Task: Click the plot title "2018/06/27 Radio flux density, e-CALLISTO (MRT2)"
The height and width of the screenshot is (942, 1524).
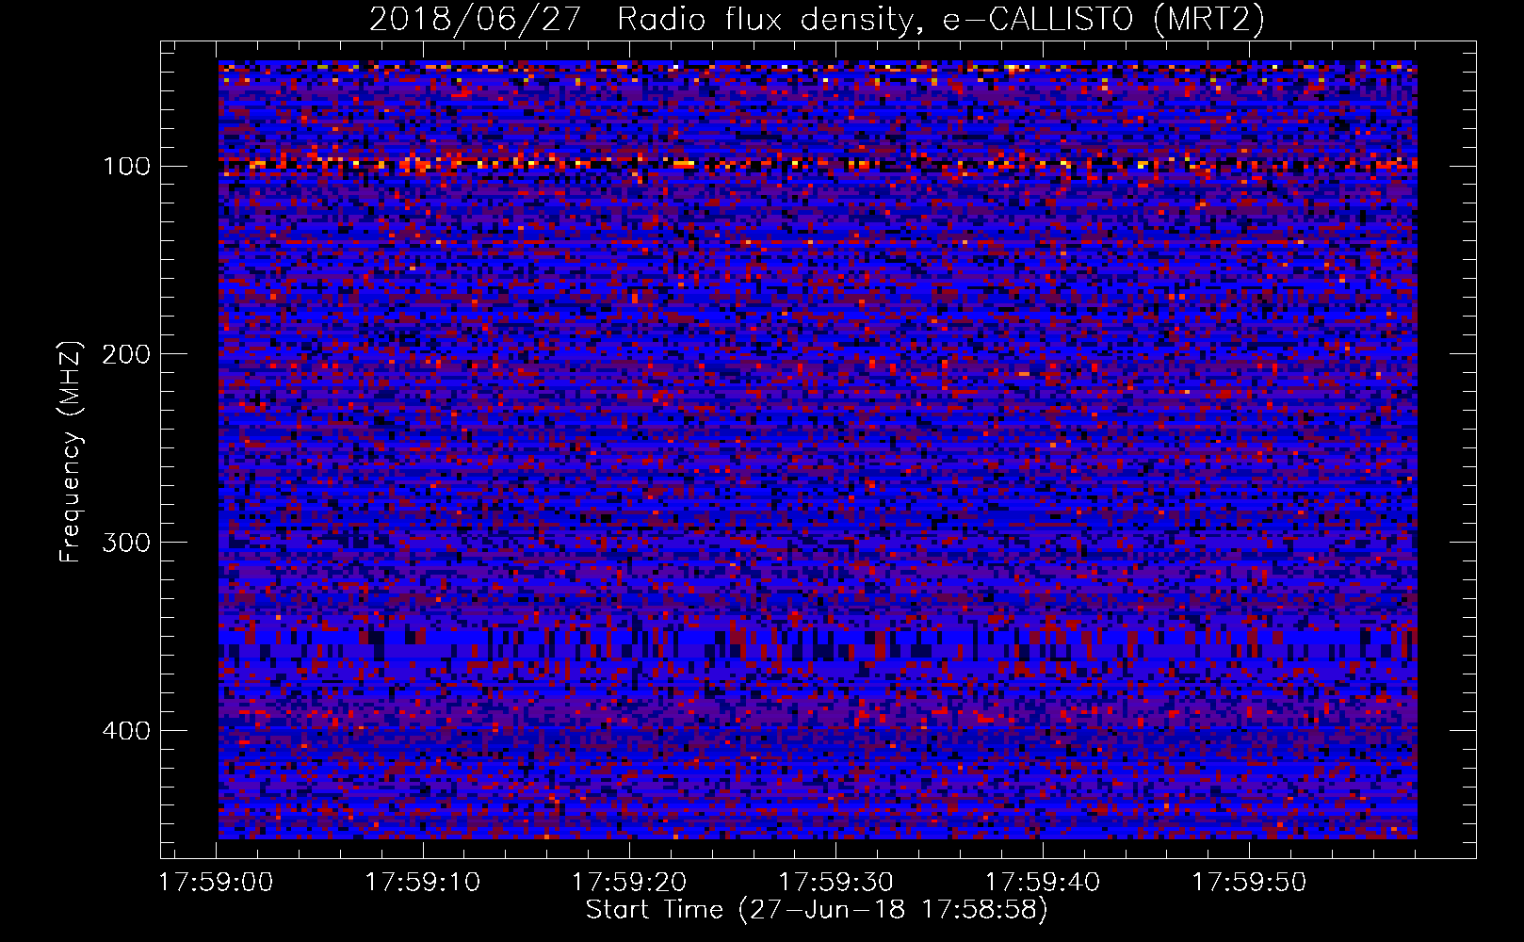Action: pos(817,19)
